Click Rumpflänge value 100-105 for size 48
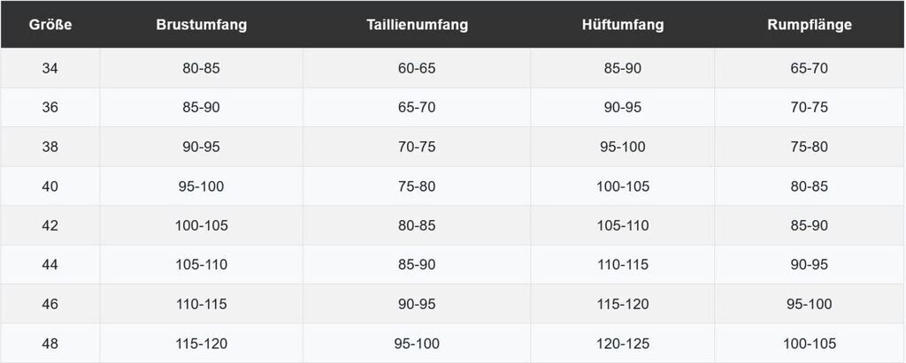 click(x=810, y=344)
